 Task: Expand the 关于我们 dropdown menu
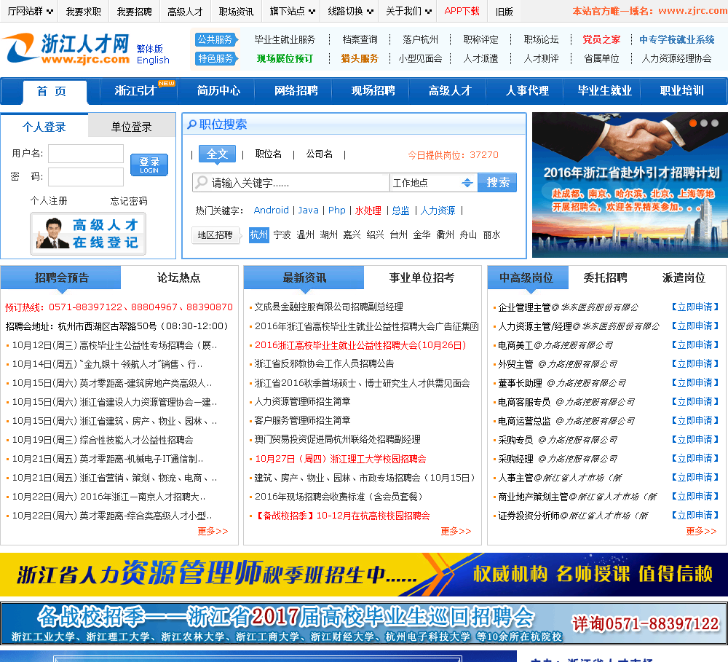click(x=408, y=11)
